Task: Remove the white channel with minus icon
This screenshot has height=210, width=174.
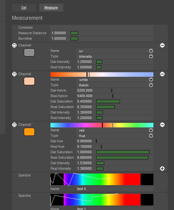Action: click(x=162, y=74)
